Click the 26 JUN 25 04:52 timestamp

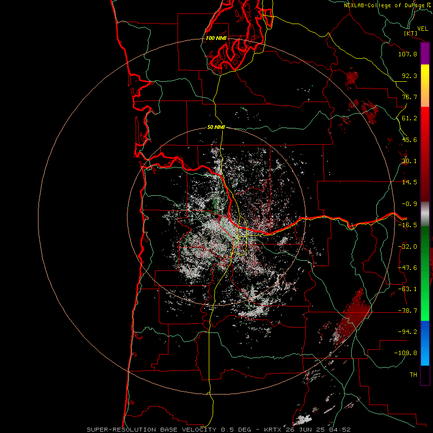click(318, 430)
